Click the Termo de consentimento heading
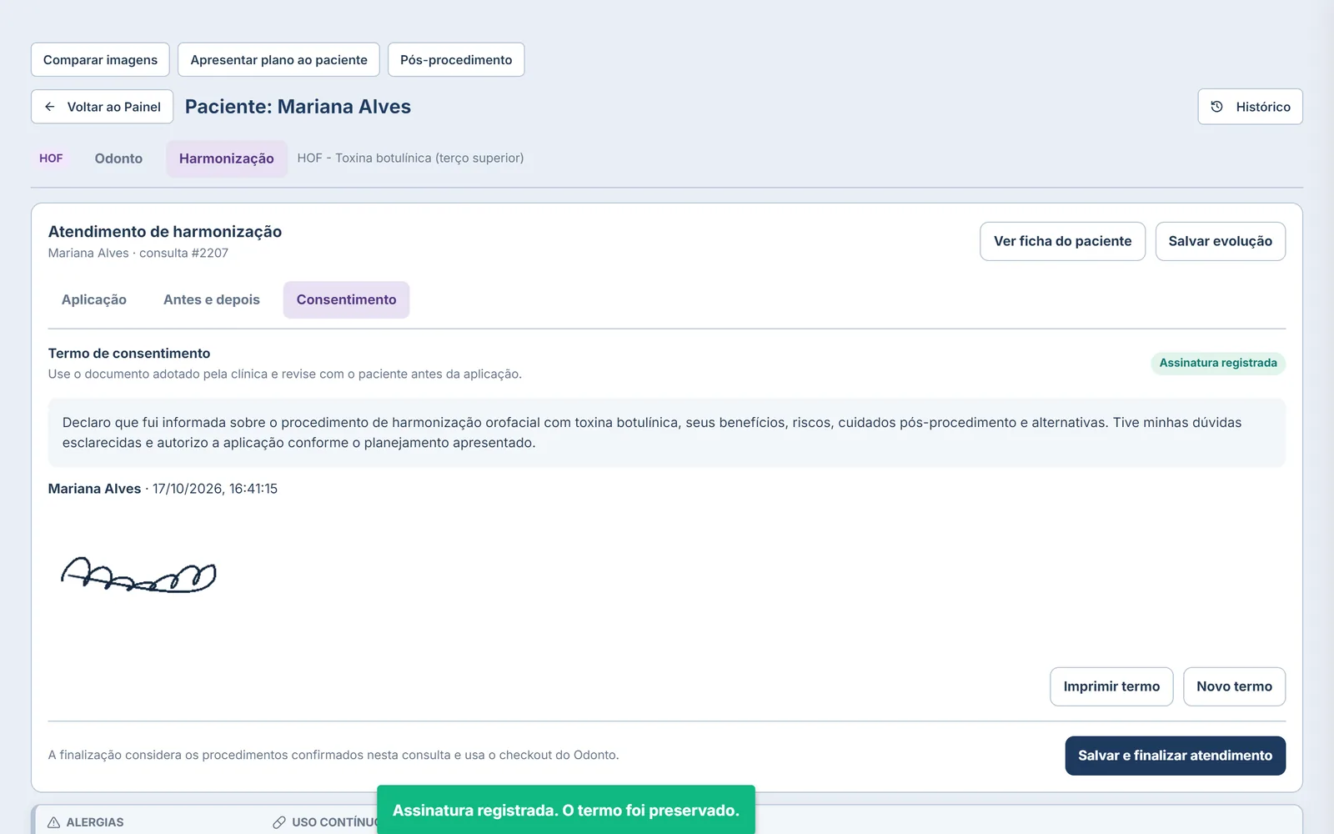 (x=129, y=354)
